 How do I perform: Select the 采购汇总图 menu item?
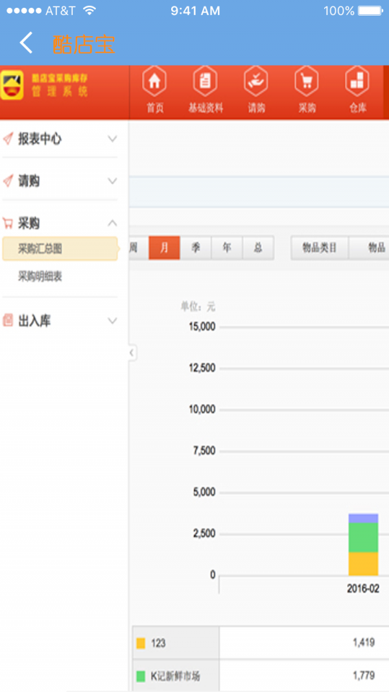(x=60, y=248)
